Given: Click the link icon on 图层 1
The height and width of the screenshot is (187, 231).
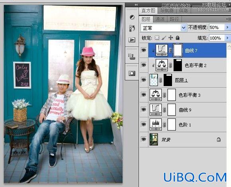Looking at the screenshot, I should (161, 80).
